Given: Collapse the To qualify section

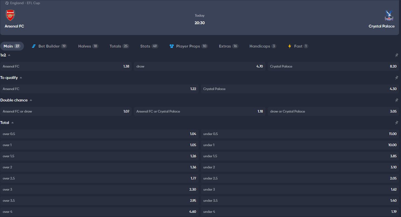Looking at the screenshot, I should click(x=21, y=78).
